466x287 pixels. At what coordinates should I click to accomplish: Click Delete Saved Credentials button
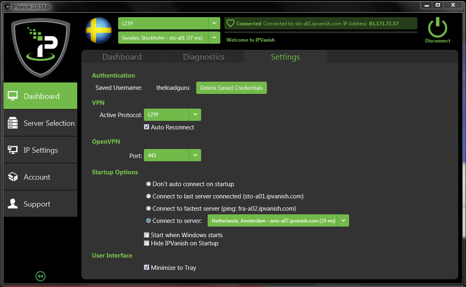click(231, 88)
